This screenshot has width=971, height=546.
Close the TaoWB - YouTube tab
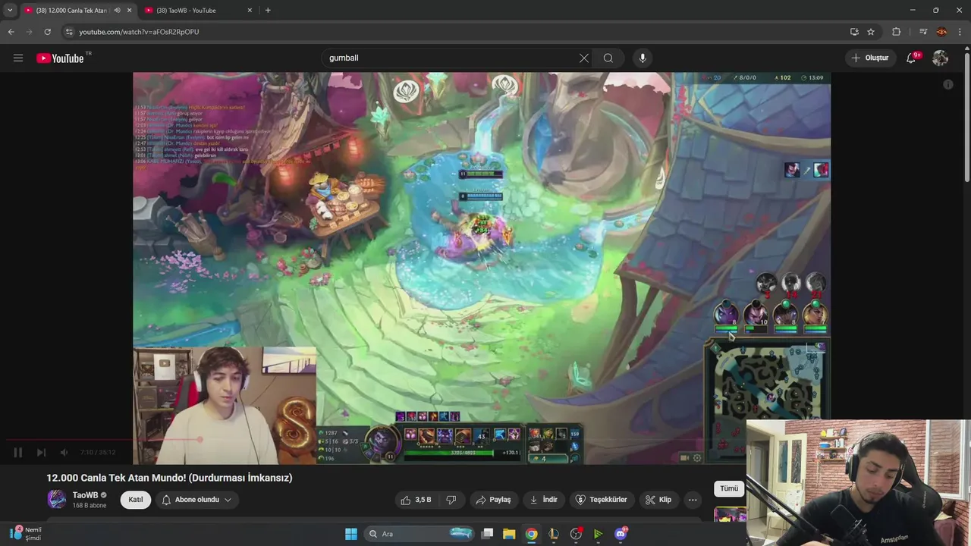pos(250,11)
